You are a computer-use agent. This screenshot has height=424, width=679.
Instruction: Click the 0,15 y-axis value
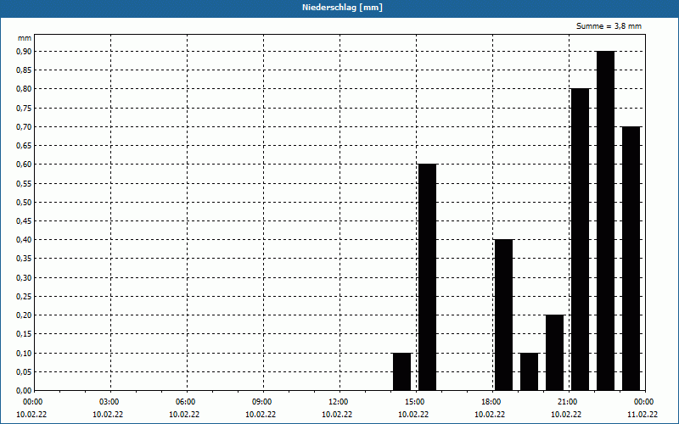[24, 334]
